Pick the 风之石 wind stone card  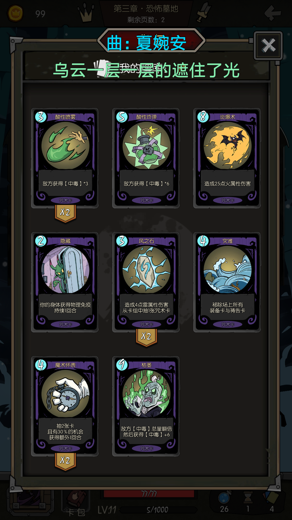point(146,282)
